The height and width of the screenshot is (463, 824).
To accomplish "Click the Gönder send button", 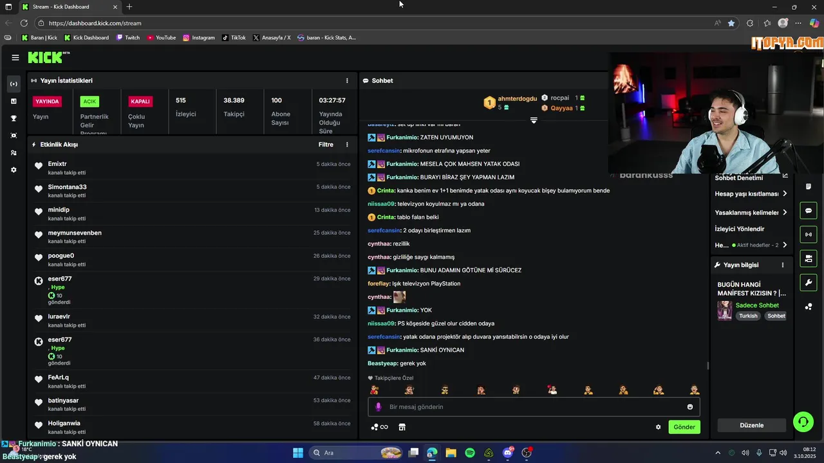I will click(684, 427).
